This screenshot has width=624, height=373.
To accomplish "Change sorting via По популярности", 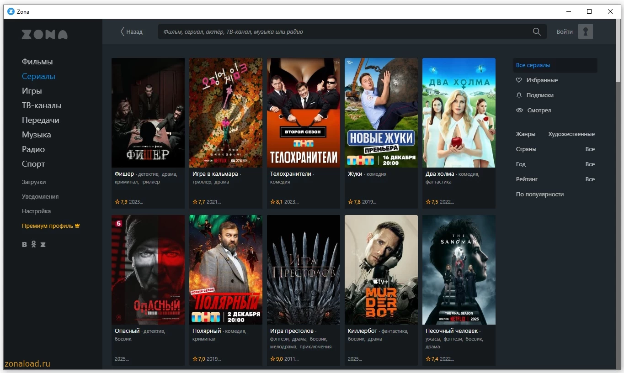I will (x=540, y=194).
